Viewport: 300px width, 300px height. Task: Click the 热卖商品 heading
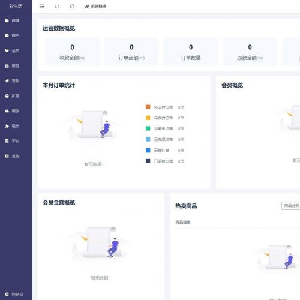pyautogui.click(x=186, y=206)
